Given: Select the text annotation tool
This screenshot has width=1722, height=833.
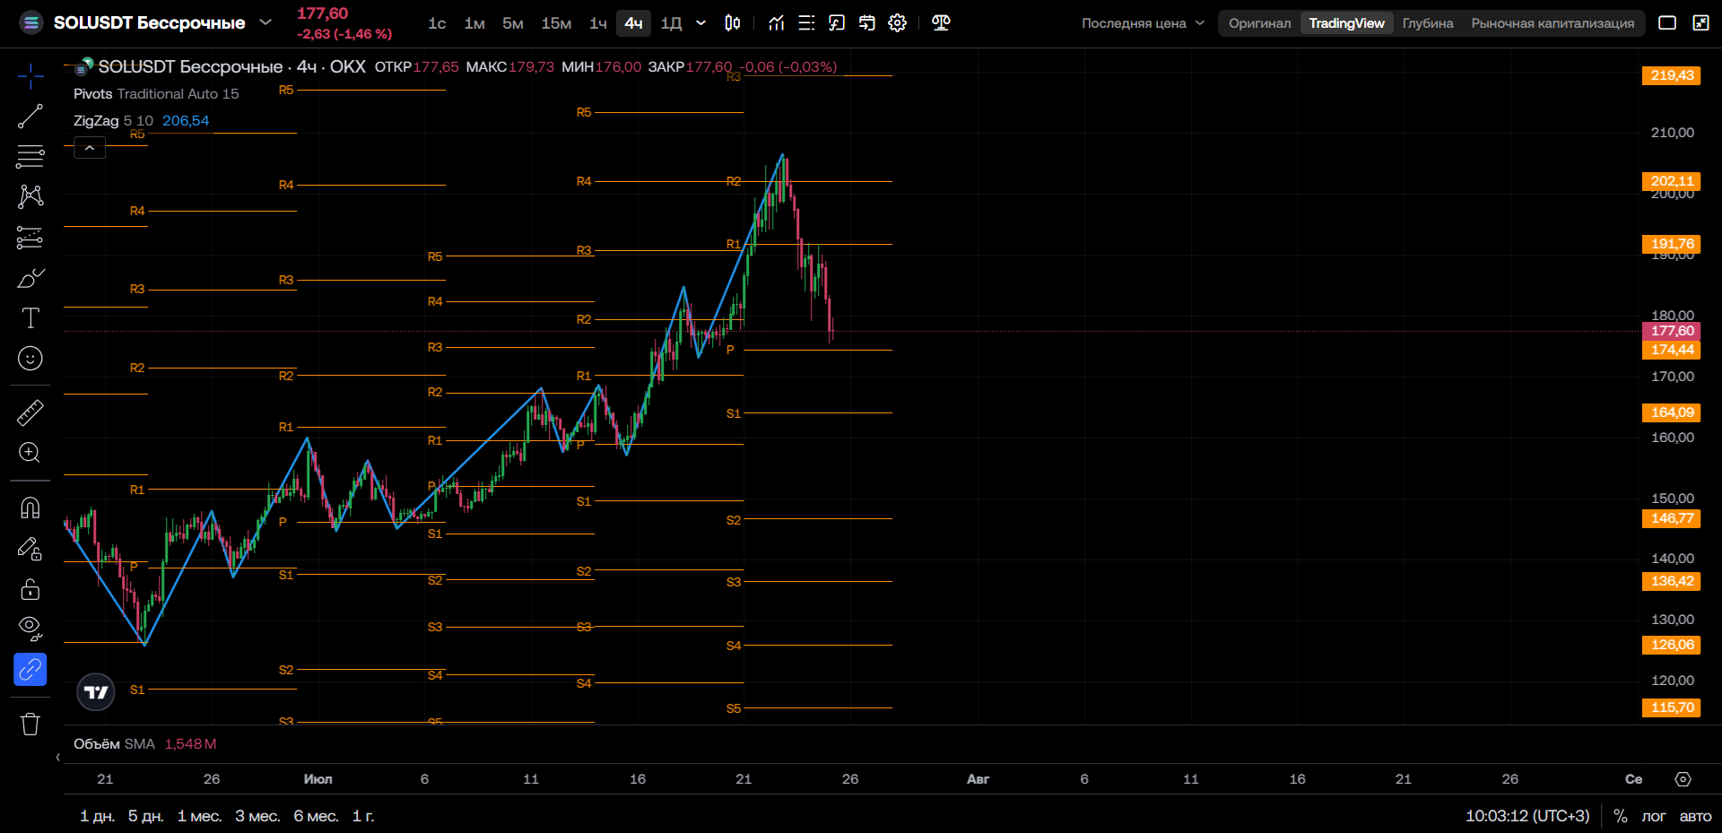Looking at the screenshot, I should pos(30,318).
